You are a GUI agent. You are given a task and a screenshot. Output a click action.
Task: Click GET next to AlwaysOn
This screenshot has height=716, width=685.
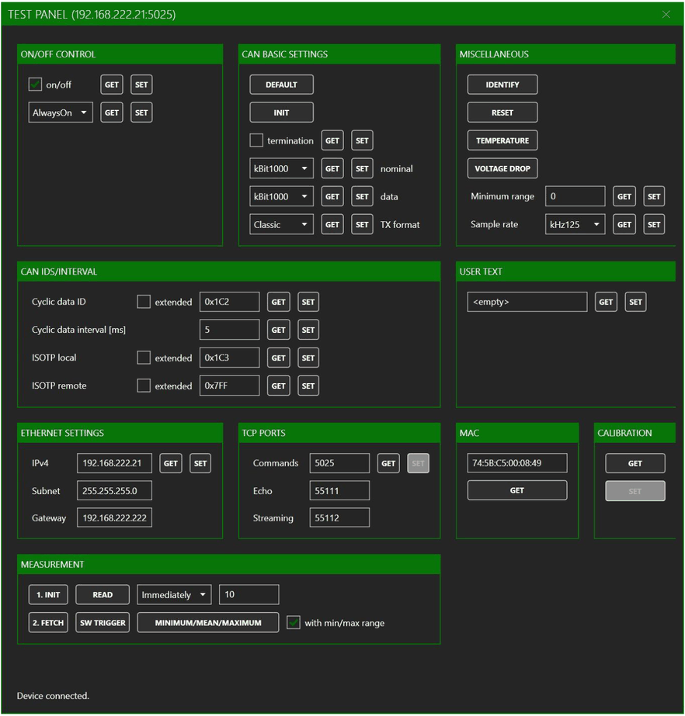[x=112, y=112]
